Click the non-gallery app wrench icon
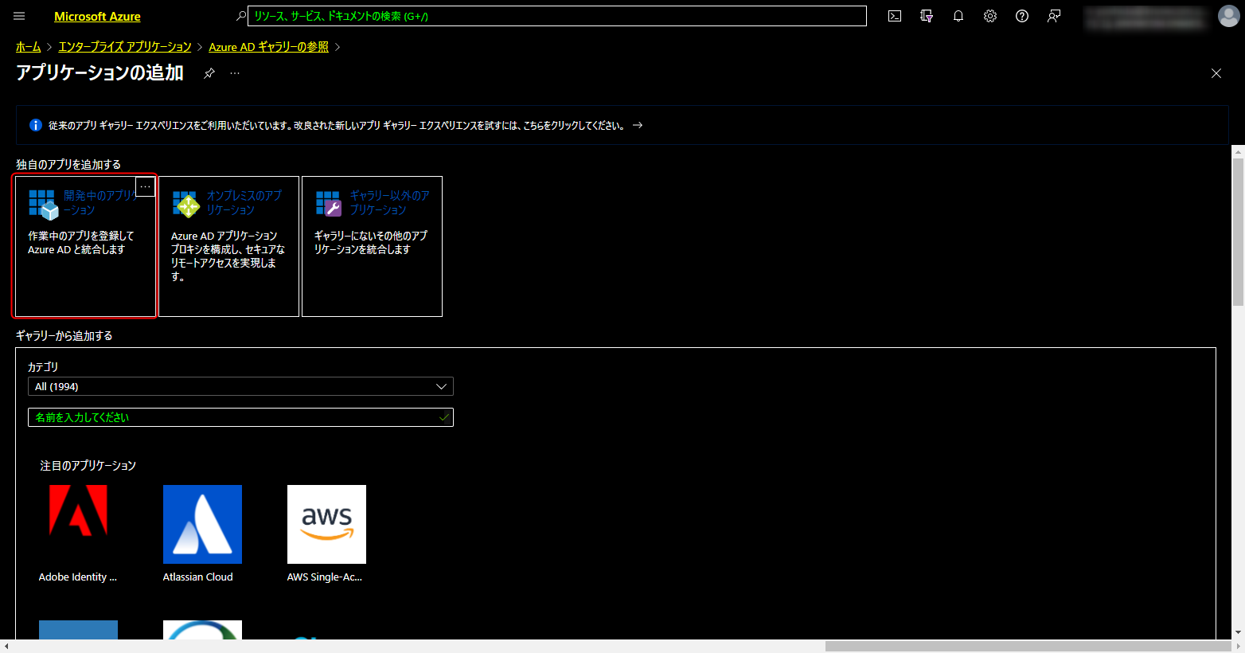Image resolution: width=1245 pixels, height=653 pixels. [x=329, y=204]
